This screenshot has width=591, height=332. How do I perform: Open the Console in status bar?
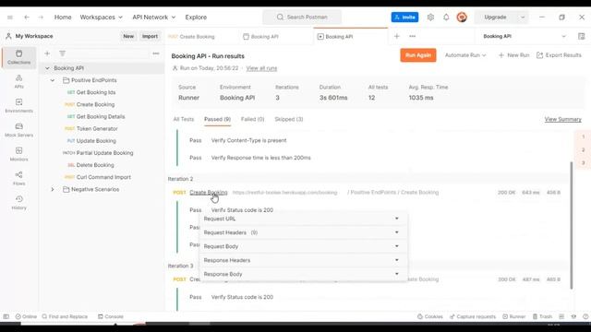[x=111, y=316]
